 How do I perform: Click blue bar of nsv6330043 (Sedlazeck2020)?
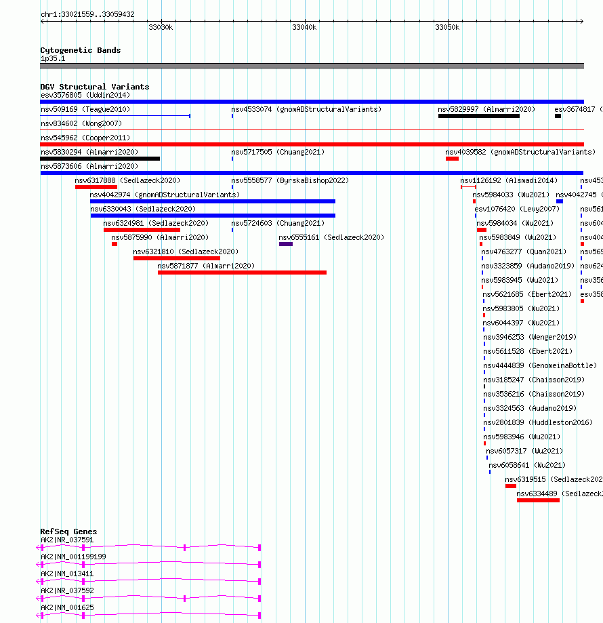pyautogui.click(x=213, y=216)
